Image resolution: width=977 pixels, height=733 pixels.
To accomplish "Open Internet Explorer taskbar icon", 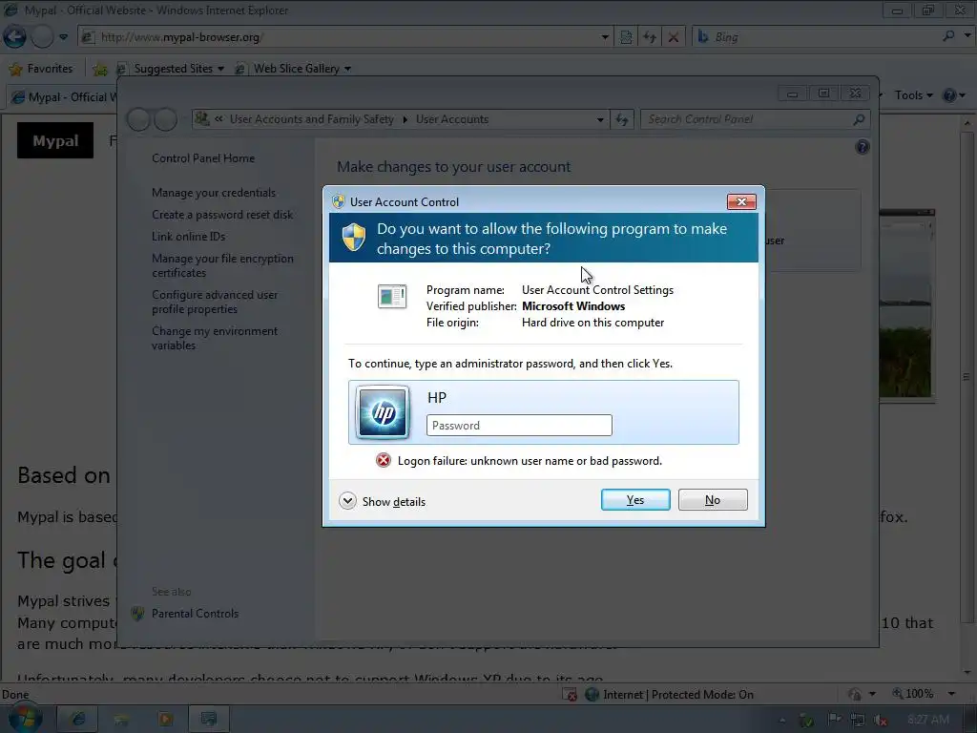I will [78, 720].
